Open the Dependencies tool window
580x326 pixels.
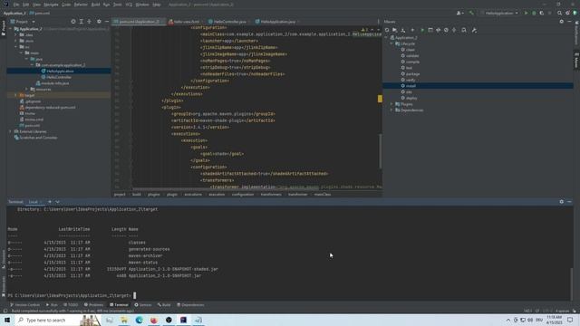point(190,305)
